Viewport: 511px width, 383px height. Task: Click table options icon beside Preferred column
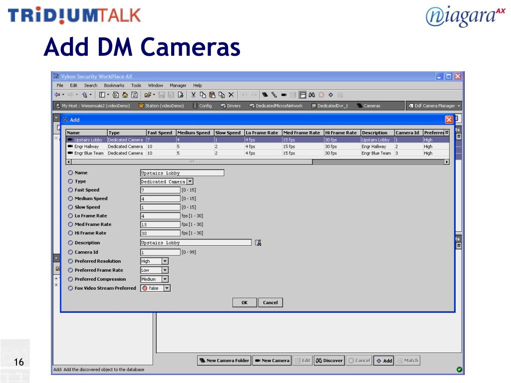click(447, 133)
